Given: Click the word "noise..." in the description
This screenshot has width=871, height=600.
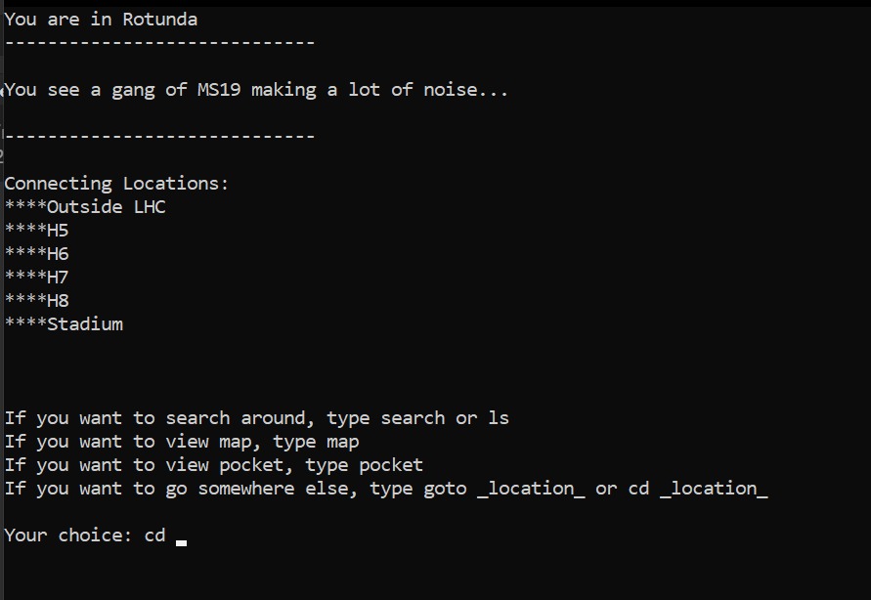Looking at the screenshot, I should coord(465,90).
